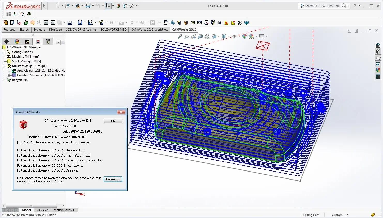
Task: Click the Connect button in About dialog
Action: [113, 179]
